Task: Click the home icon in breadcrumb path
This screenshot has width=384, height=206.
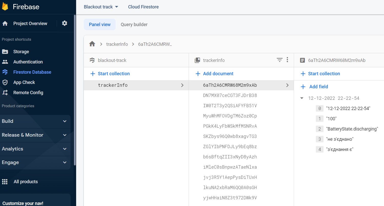Action: coord(92,44)
